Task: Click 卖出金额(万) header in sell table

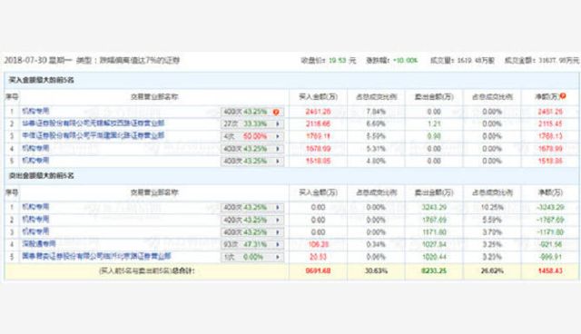Action: (x=434, y=192)
